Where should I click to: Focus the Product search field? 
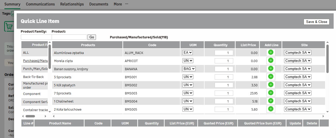(69, 37)
